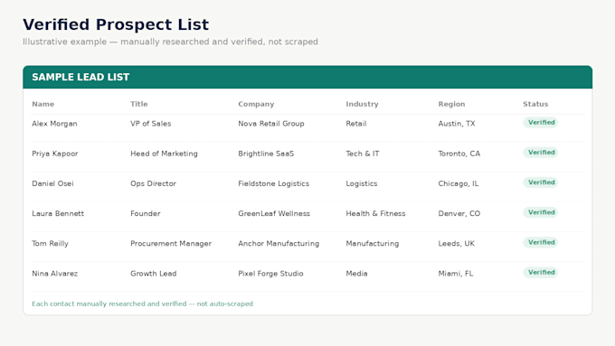Click the Austin, TX region cell

(457, 124)
